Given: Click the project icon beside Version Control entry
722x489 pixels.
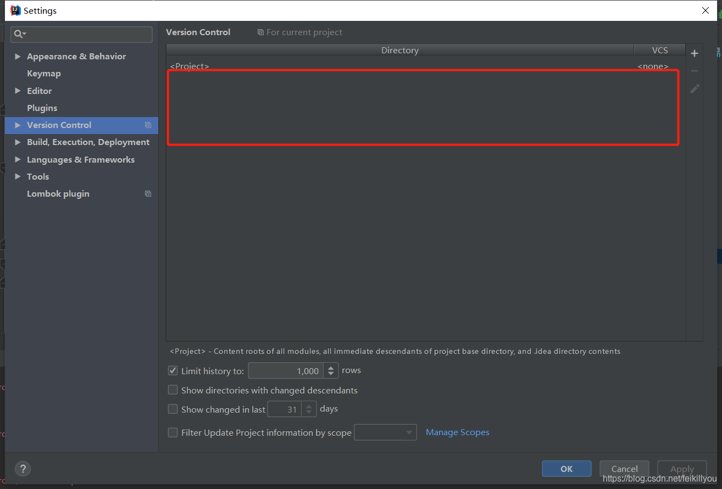Looking at the screenshot, I should 148,125.
